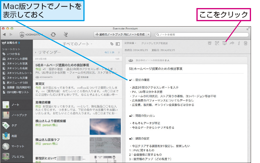Click the 更新日: 2014/03/25 date
The height and width of the screenshot is (163, 260).
(x=163, y=50)
